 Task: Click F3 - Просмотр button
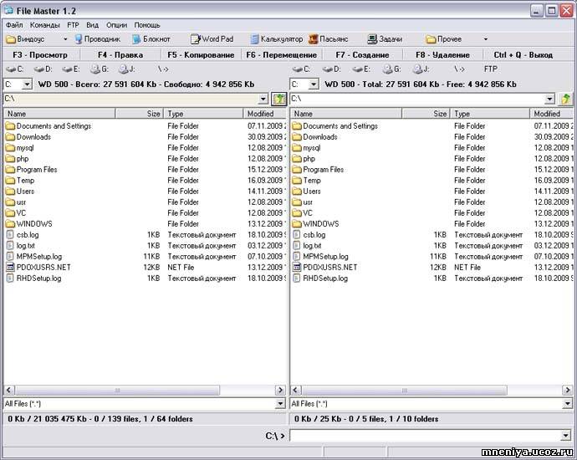coord(40,55)
